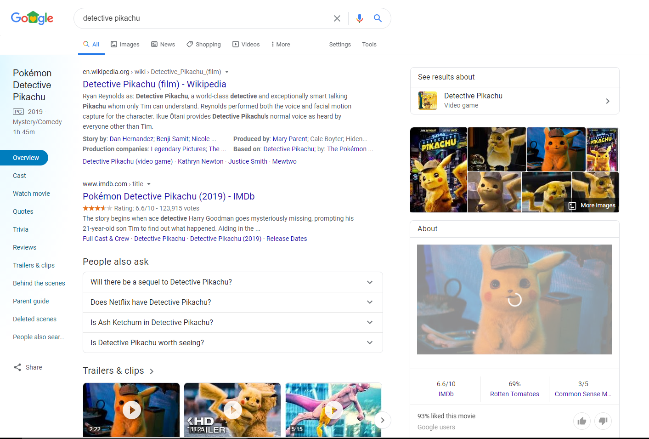Open the Detective Pikachu (video game) link
Screen dimensions: 649x439
coord(128,161)
